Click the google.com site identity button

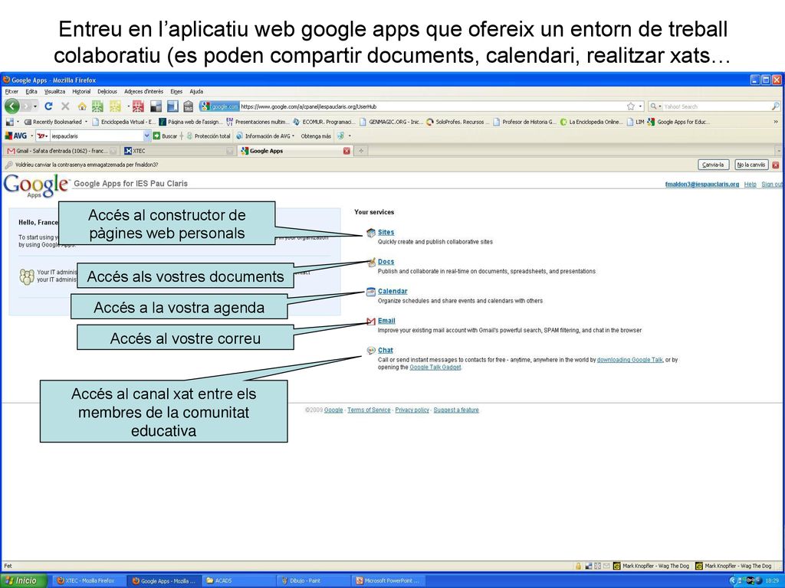coord(220,106)
